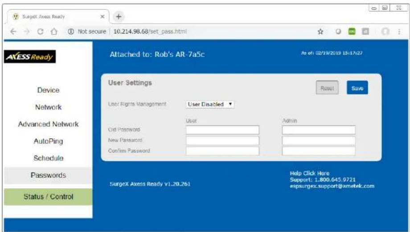Focus the Admin Old Password field
Viewport: 410px width, 232px height.
click(x=319, y=130)
